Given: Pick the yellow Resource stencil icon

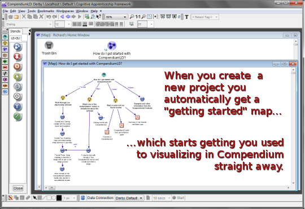Looking at the screenshot, I should click(18, 77).
